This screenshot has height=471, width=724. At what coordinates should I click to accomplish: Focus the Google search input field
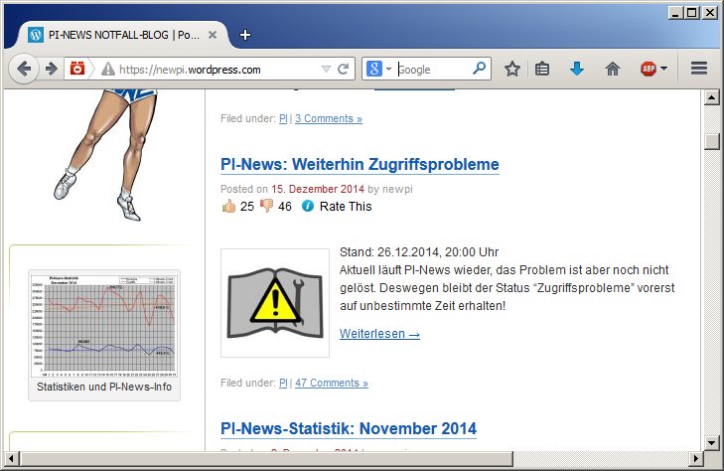434,70
